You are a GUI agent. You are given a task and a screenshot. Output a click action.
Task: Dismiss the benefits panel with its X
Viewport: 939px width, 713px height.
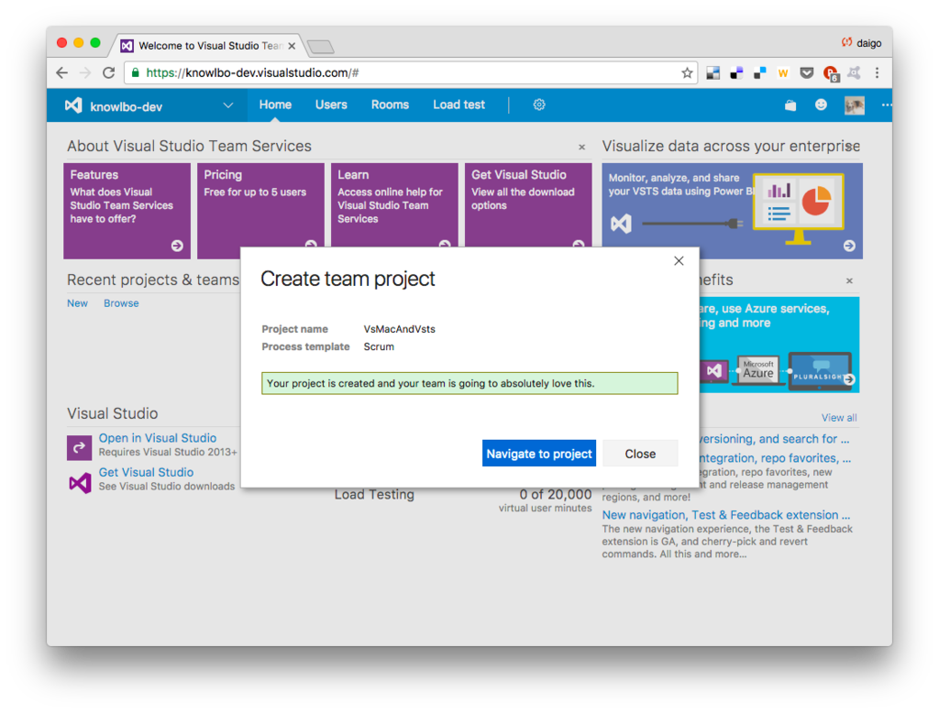point(849,280)
